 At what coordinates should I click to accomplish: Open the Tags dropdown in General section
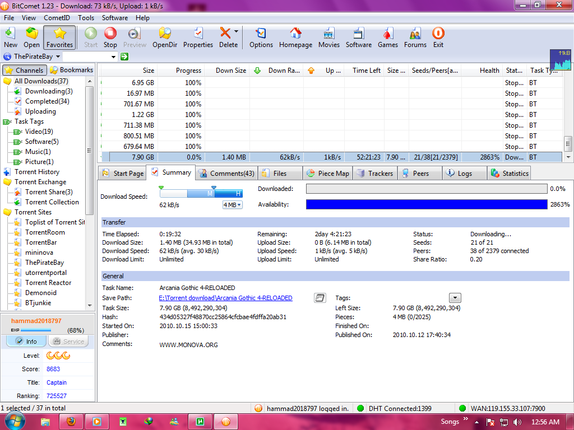tap(455, 298)
